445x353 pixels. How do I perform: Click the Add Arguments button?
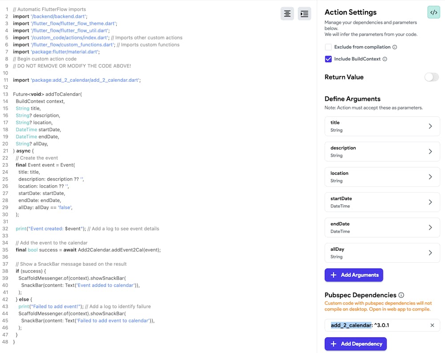(354, 275)
